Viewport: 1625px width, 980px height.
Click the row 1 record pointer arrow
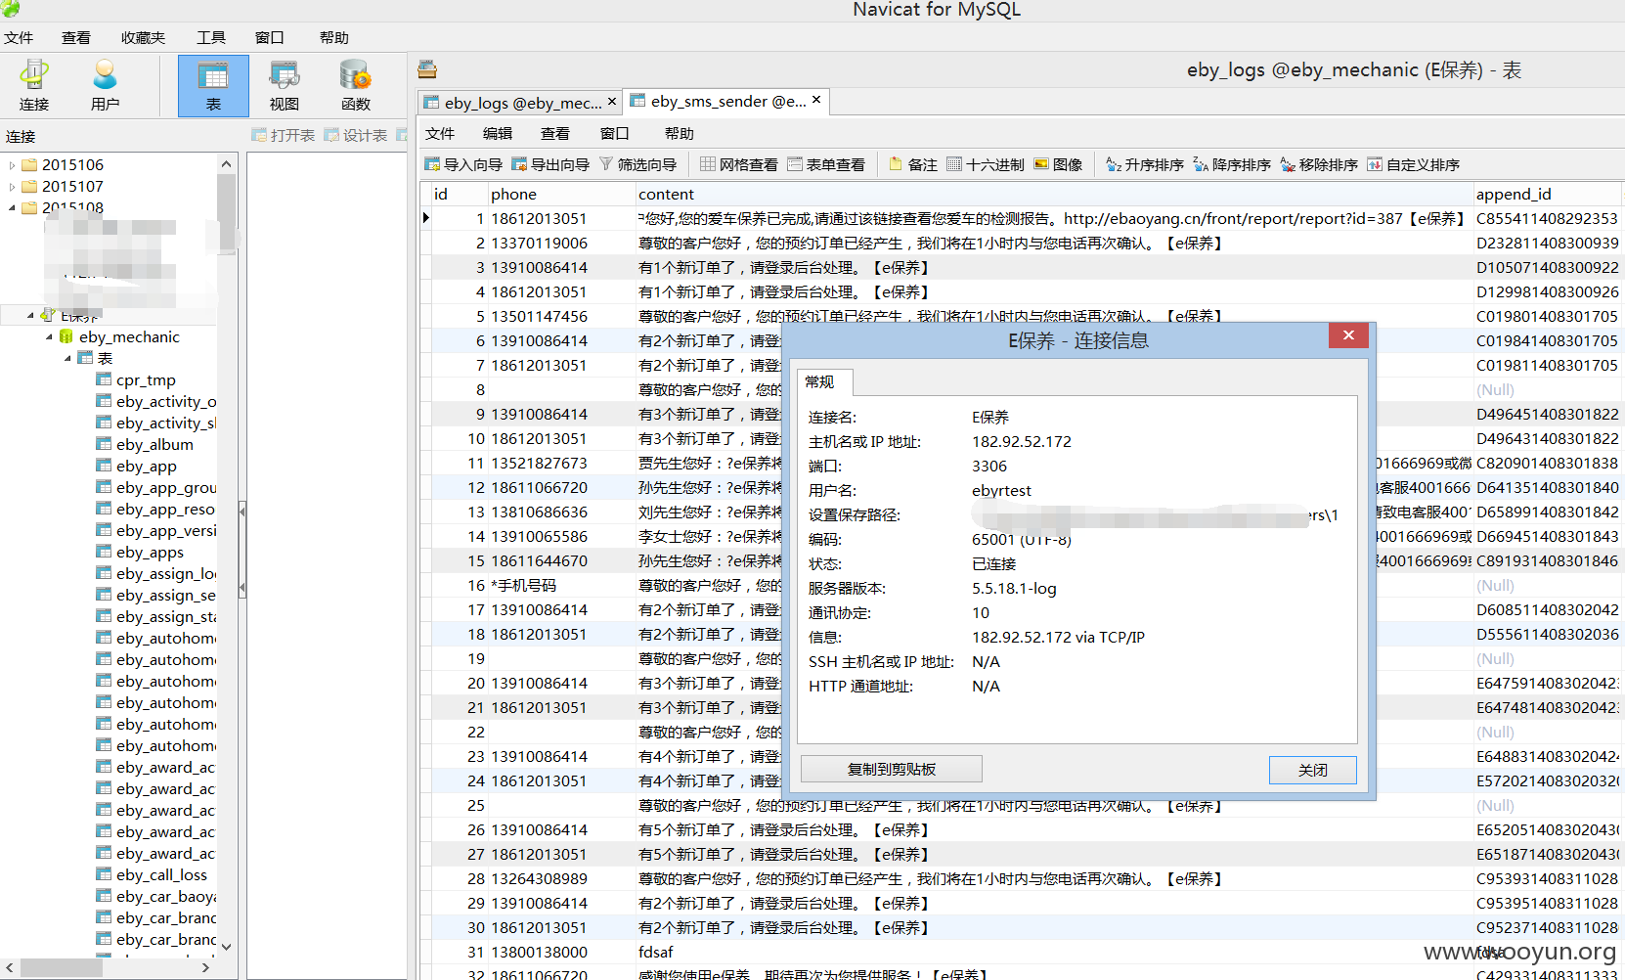[x=426, y=218]
